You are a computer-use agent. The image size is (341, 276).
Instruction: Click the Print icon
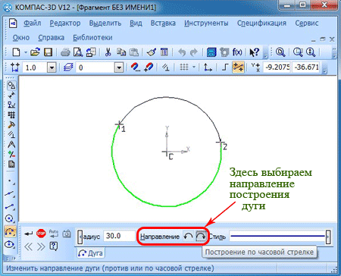tap(65, 52)
